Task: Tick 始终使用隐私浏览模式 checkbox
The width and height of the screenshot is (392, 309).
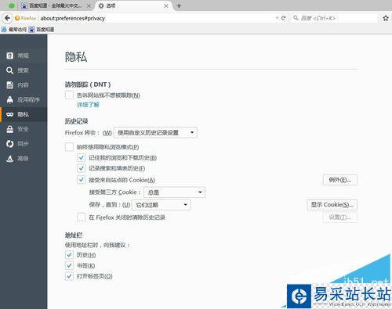Action: 69,147
